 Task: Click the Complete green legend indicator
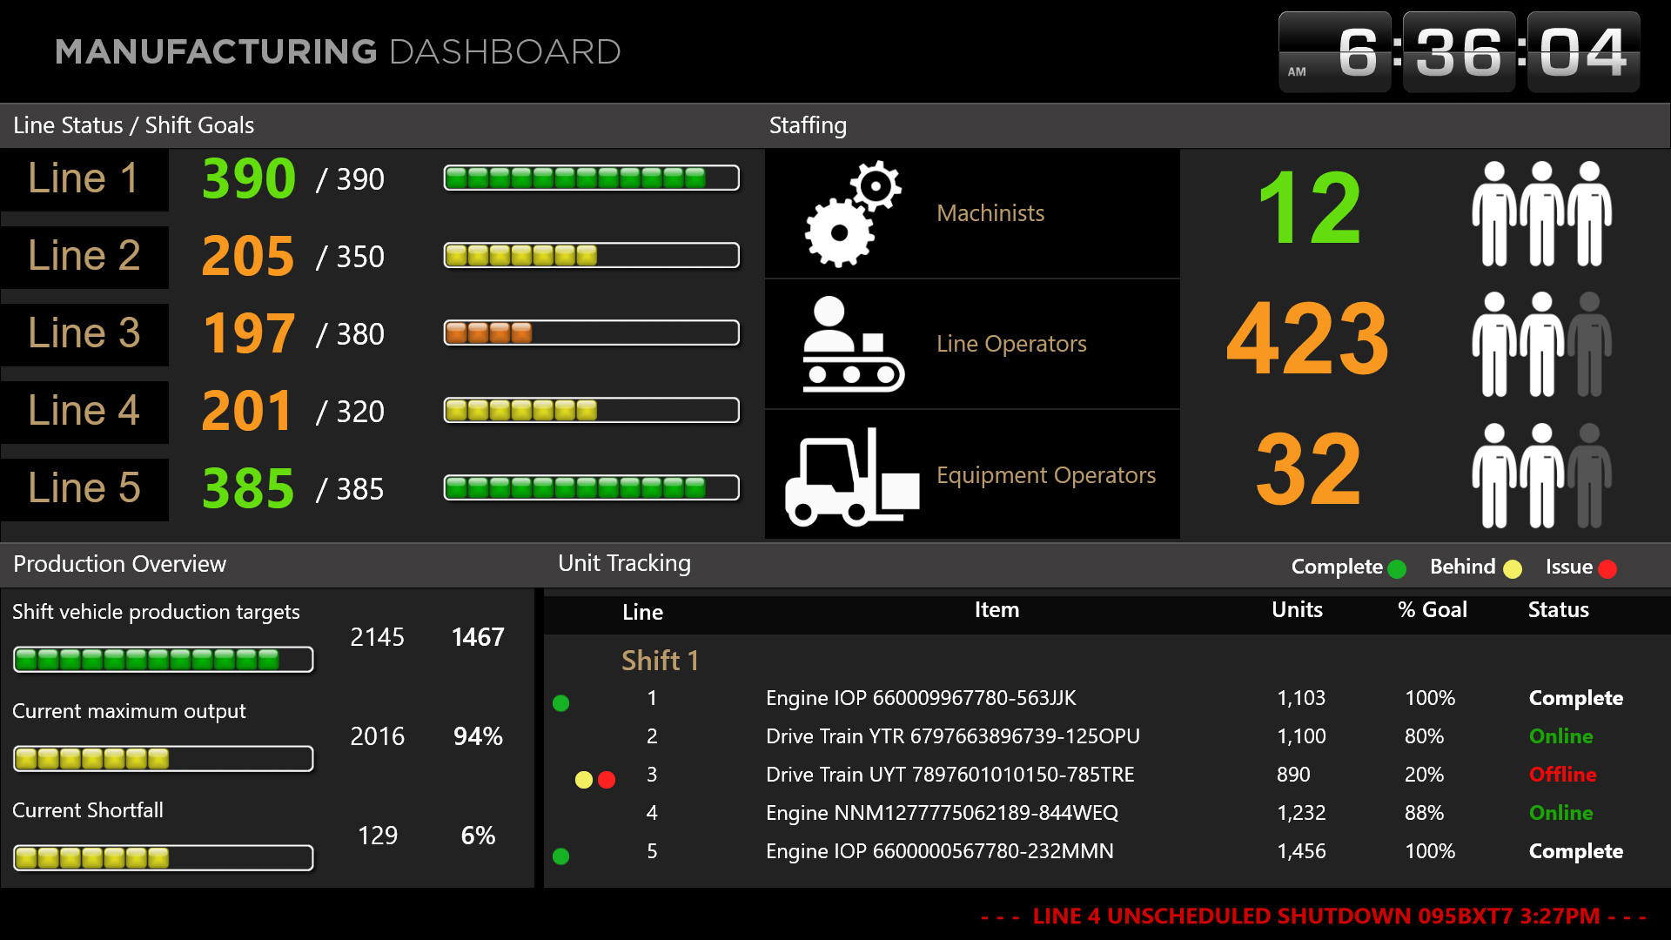click(1398, 569)
